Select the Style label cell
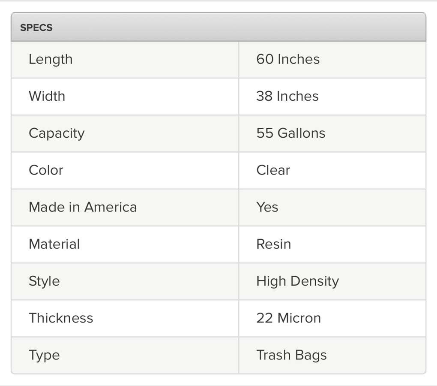The width and height of the screenshot is (437, 386). point(44,281)
